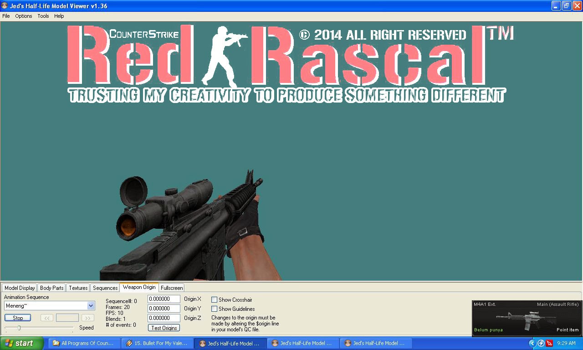Click the model viewer title bar icon
Screen dimensions: 583x350
point(5,6)
